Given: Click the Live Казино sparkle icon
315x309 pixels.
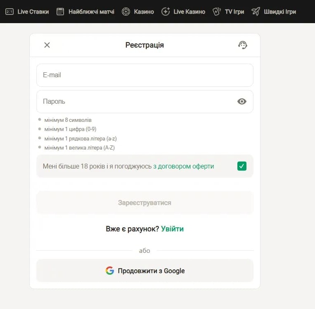Looking at the screenshot, I should point(166,12).
